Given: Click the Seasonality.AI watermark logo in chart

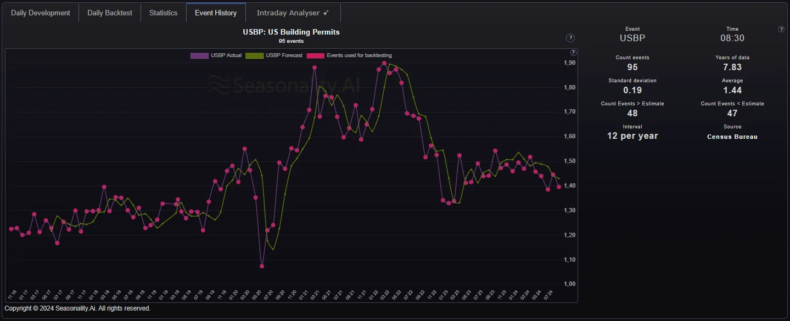Looking at the screenshot, I should [284, 85].
